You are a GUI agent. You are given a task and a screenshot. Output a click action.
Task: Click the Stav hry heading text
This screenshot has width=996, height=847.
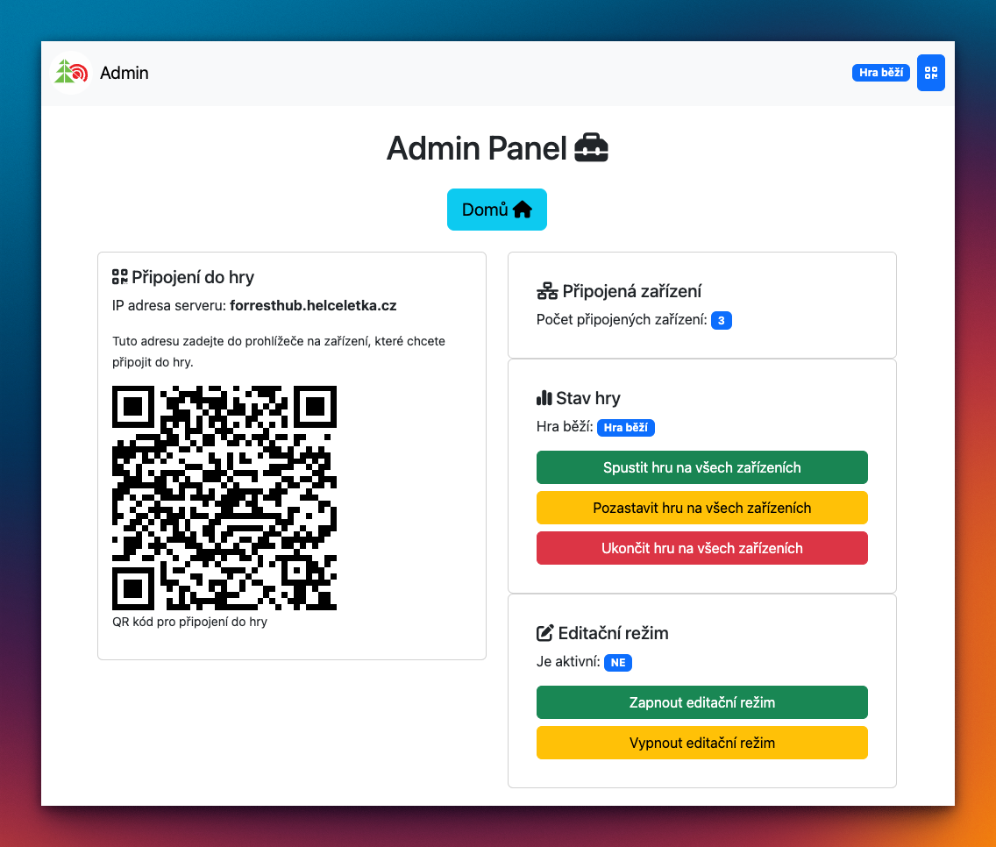(588, 398)
